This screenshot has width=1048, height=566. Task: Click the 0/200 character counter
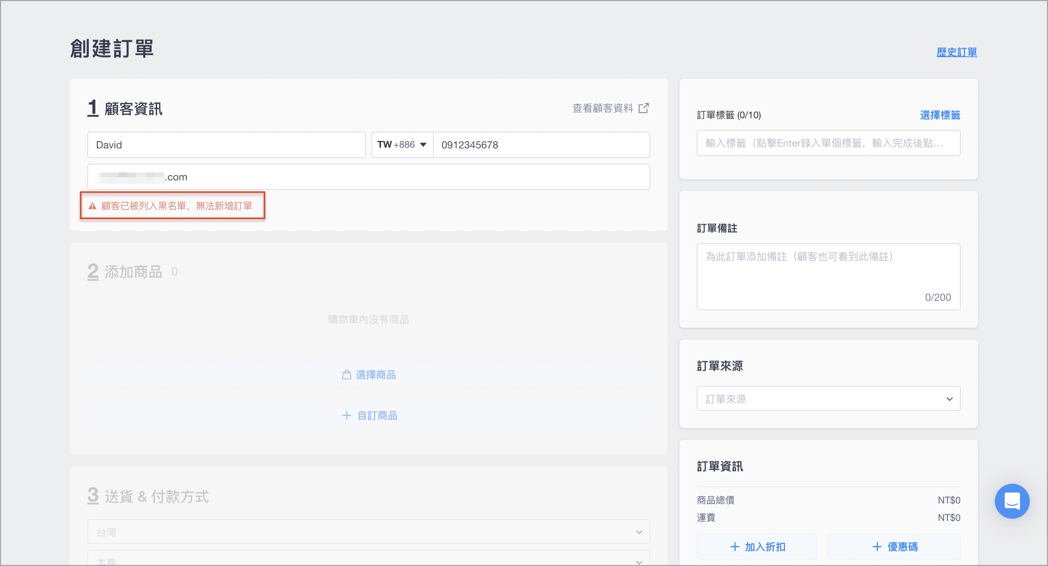tap(938, 297)
